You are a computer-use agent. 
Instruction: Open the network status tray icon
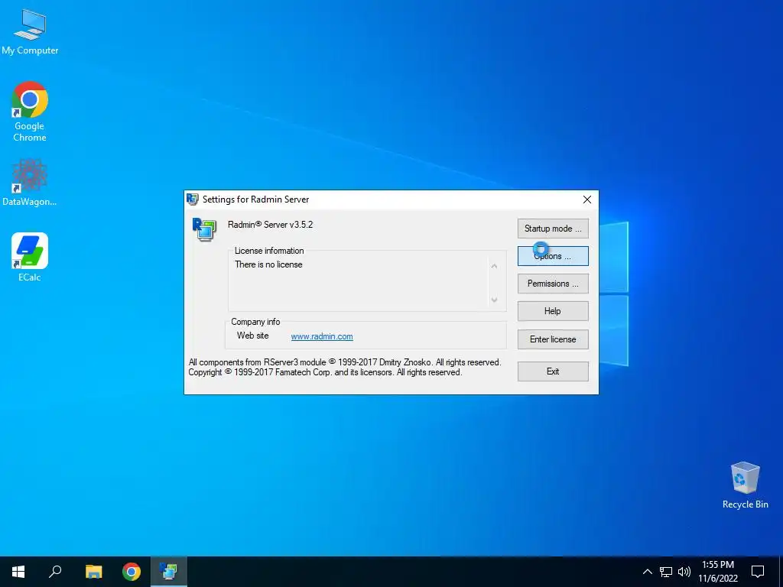(x=666, y=572)
